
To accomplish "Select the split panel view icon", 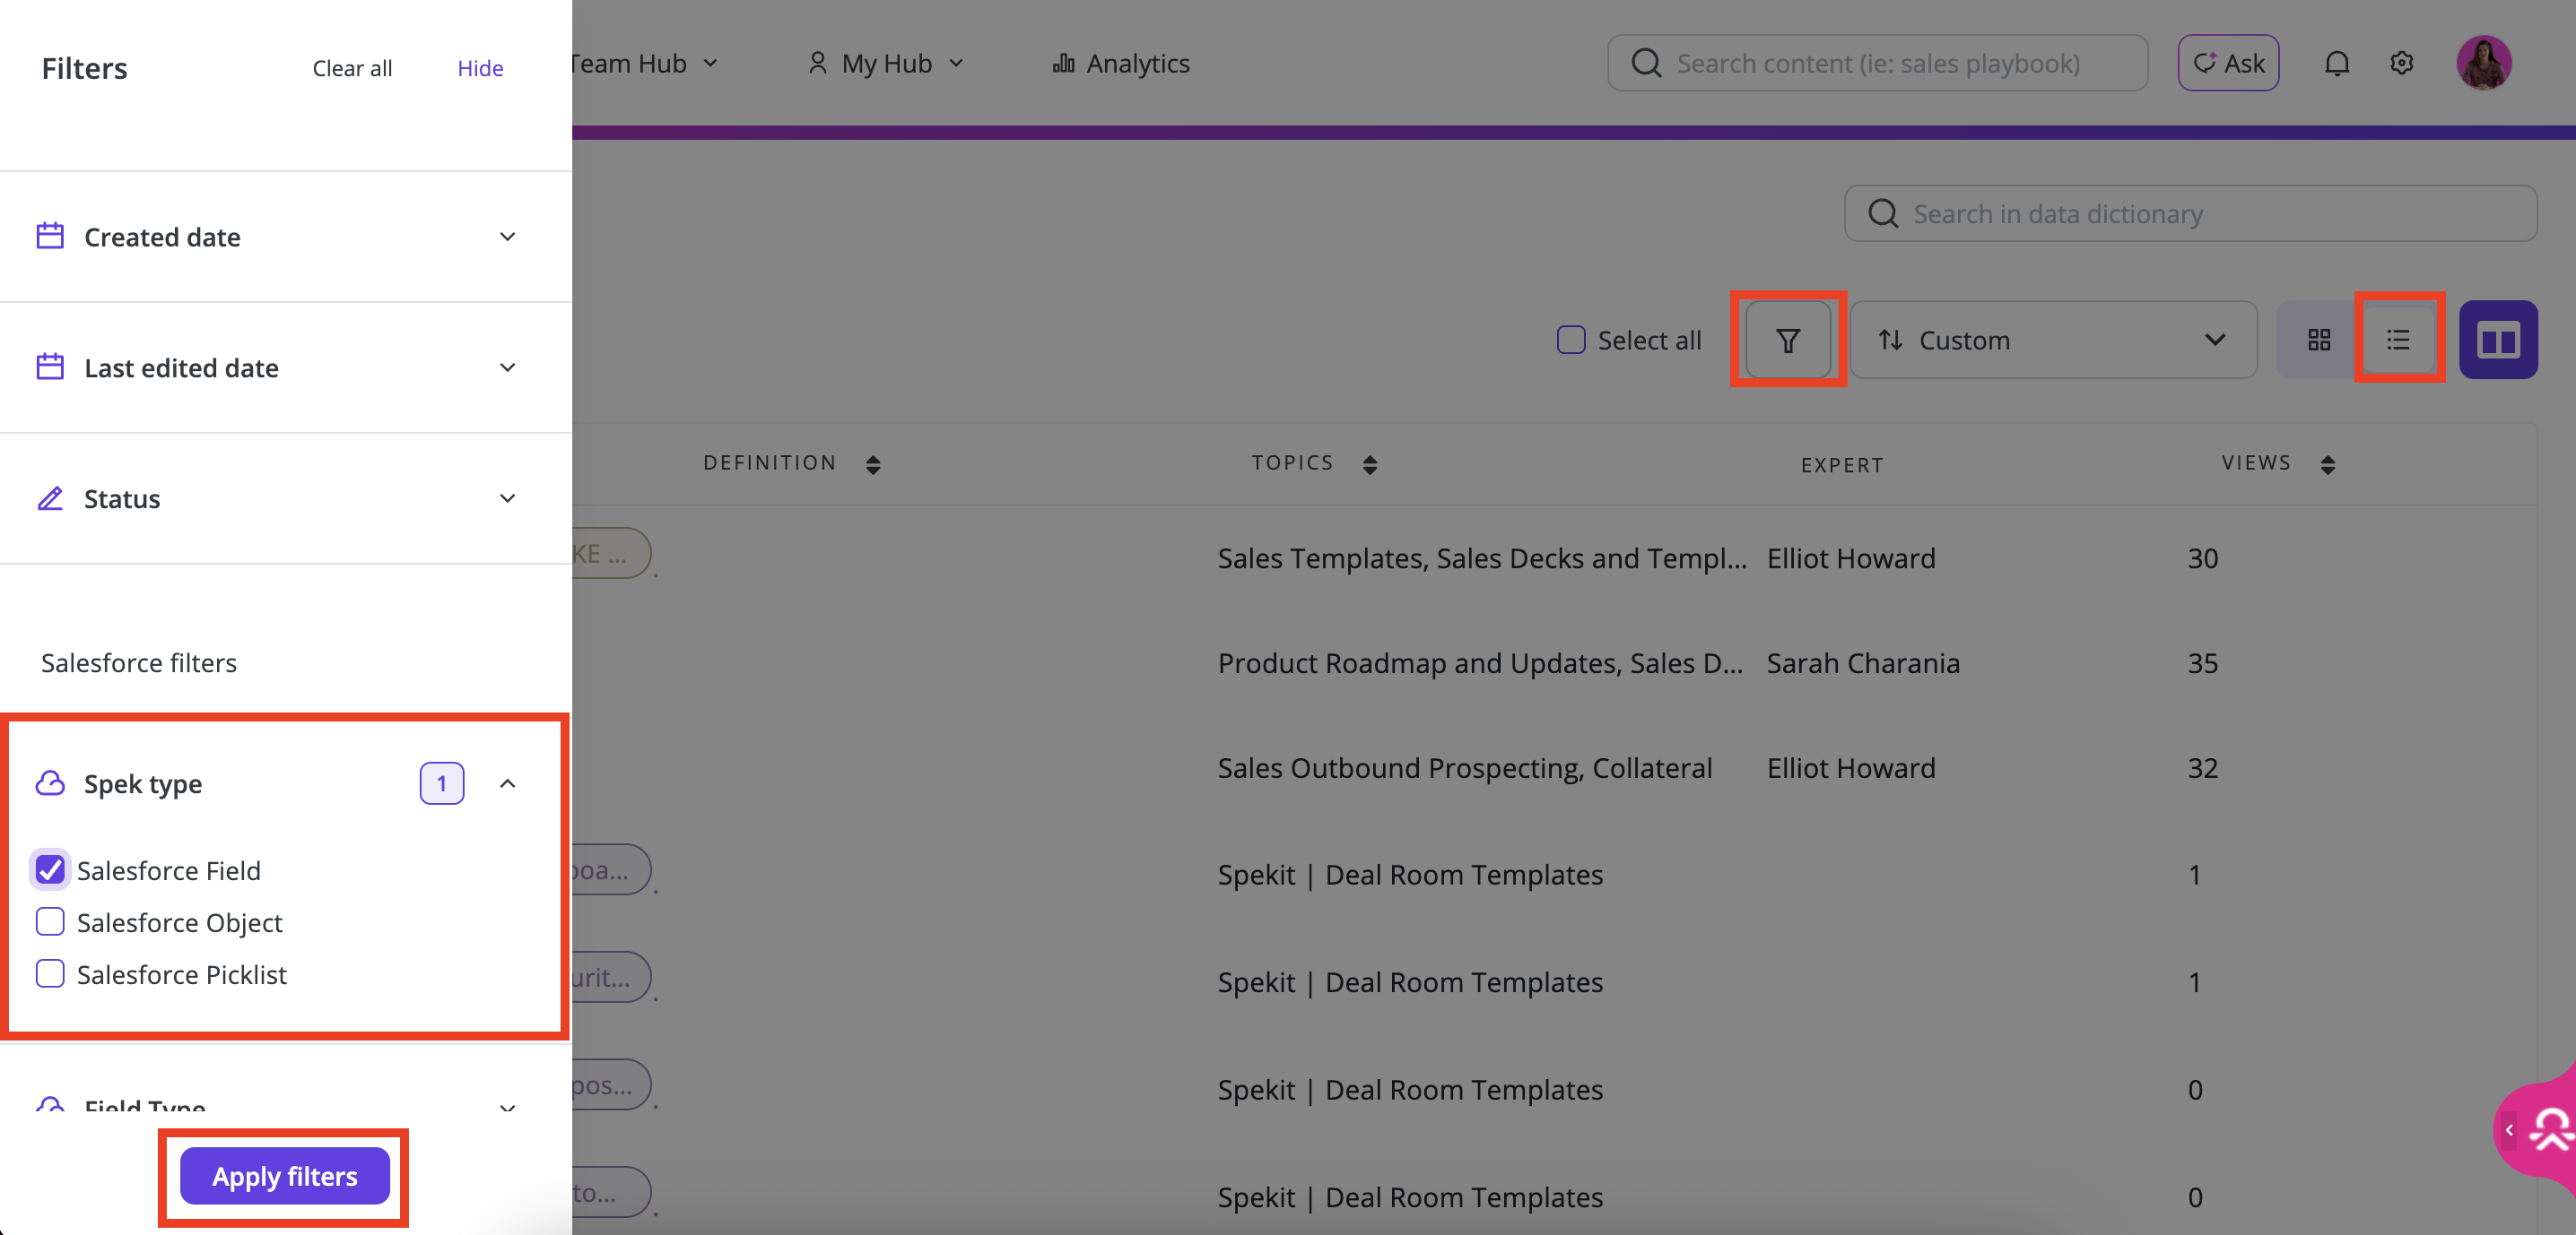I will point(2497,341).
